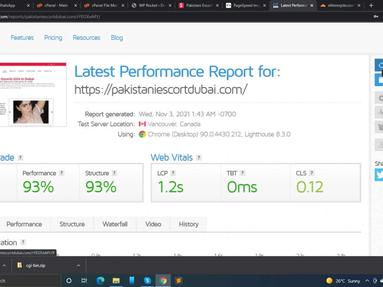Click help icon beside visualization heading

point(23,242)
